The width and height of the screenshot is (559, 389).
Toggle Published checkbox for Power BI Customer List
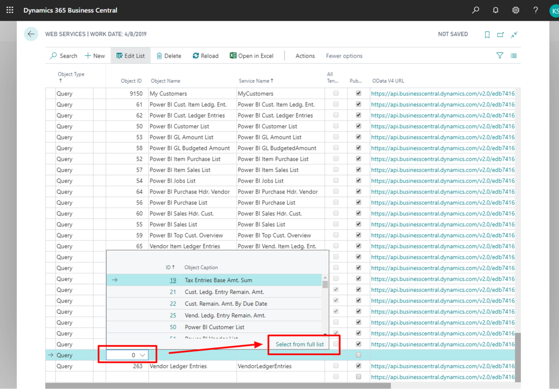(x=358, y=126)
